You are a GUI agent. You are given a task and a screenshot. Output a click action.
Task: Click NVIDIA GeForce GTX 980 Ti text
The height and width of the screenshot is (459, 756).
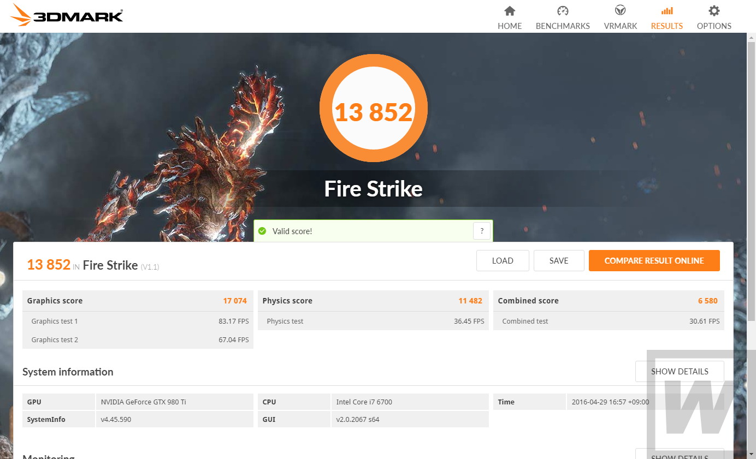pyautogui.click(x=144, y=402)
